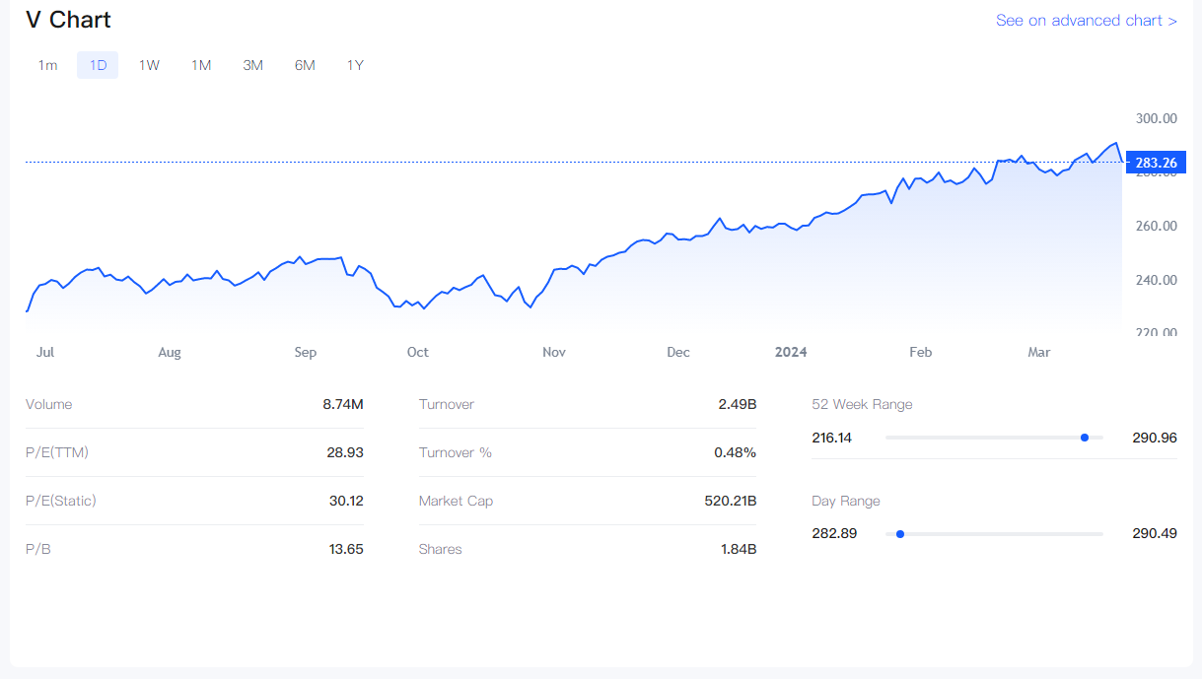Click the Volume value 8.74M
Image resolution: width=1202 pixels, height=679 pixels.
[x=342, y=404]
